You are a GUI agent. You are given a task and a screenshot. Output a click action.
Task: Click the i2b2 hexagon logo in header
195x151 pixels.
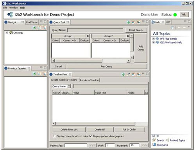click(10, 14)
